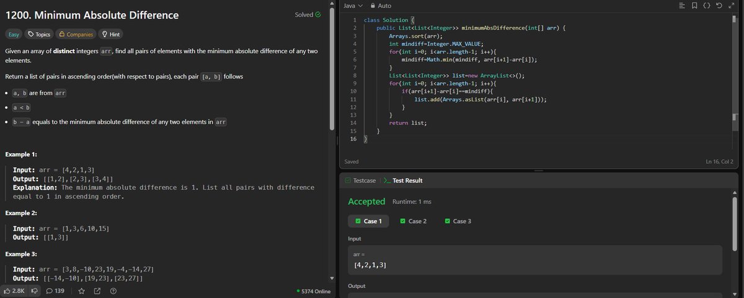Click the 'return list;' code line

click(408, 123)
